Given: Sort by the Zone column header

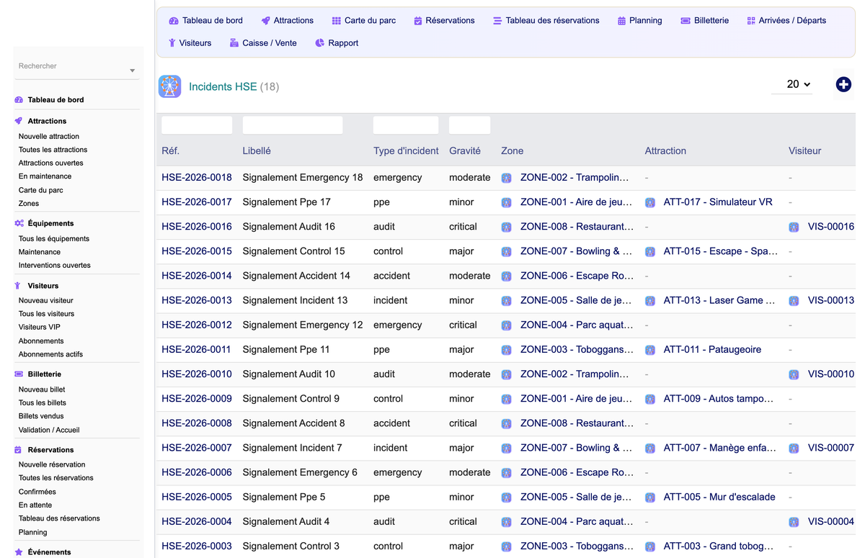Looking at the screenshot, I should (513, 151).
